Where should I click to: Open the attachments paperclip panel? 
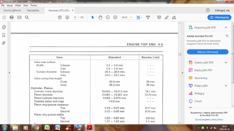pyautogui.click(x=4, y=43)
